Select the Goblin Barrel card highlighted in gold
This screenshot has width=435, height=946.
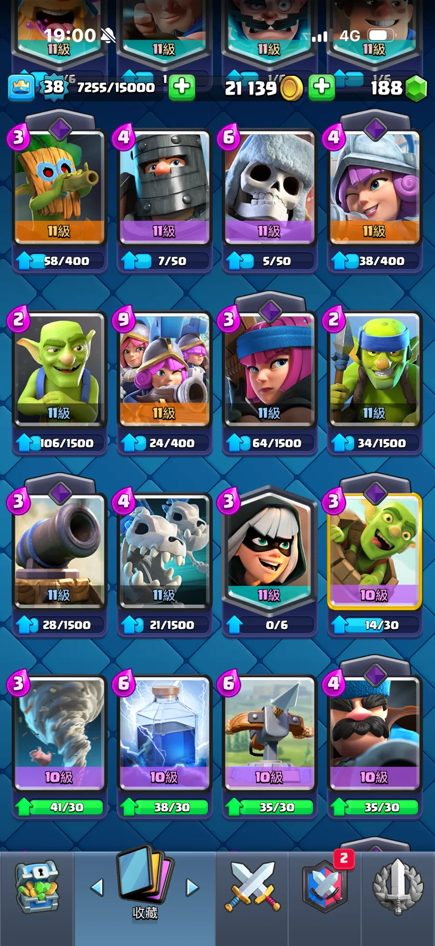point(375,551)
